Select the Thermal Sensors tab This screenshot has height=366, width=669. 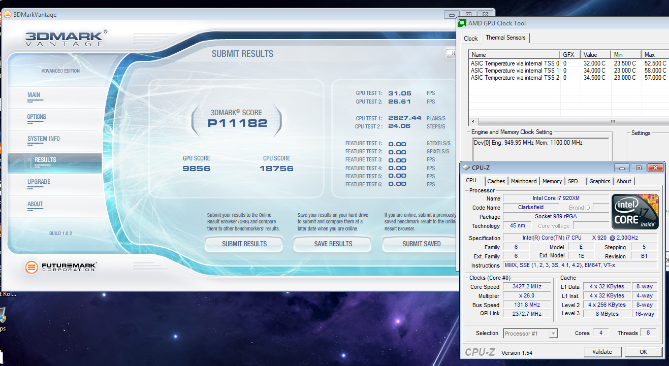click(505, 38)
